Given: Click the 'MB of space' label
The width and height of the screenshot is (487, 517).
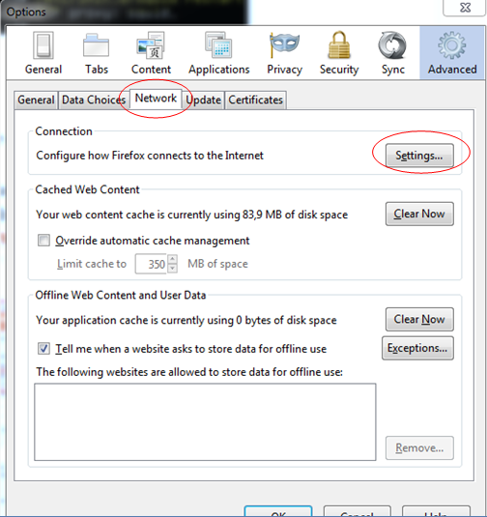Looking at the screenshot, I should click(x=217, y=264).
